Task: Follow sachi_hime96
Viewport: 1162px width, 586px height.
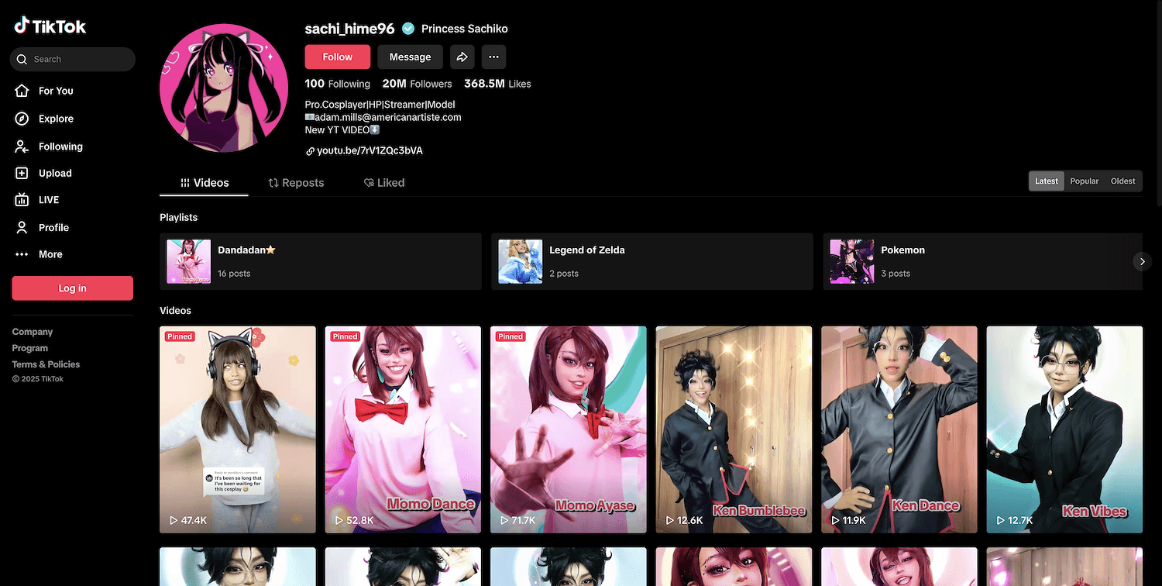Action: point(337,57)
